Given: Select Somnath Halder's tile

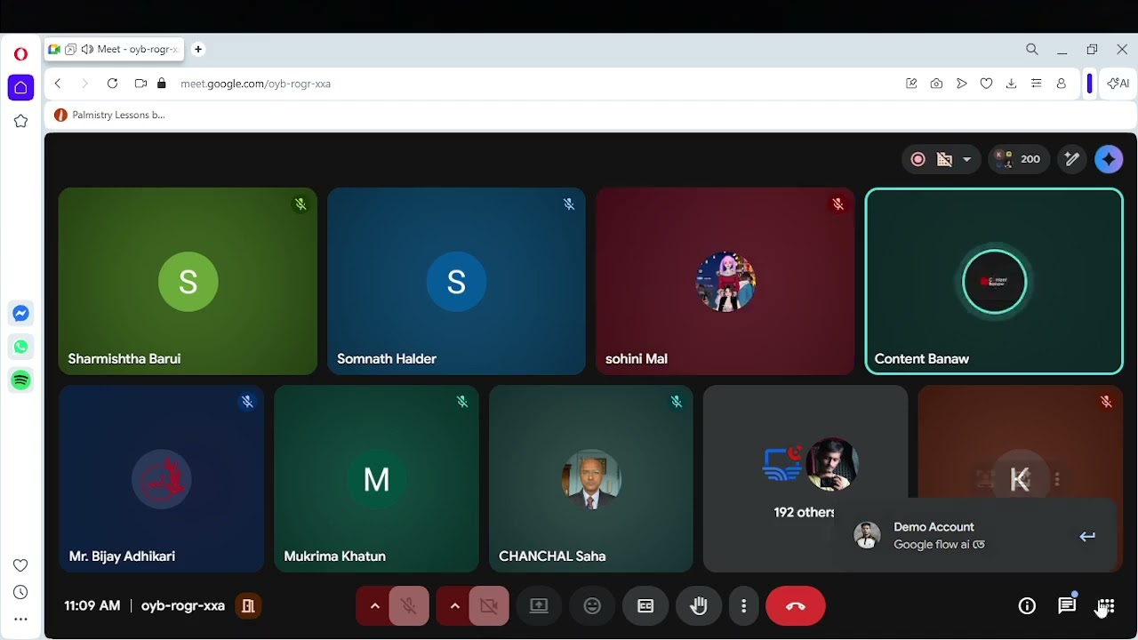Looking at the screenshot, I should click(x=456, y=281).
